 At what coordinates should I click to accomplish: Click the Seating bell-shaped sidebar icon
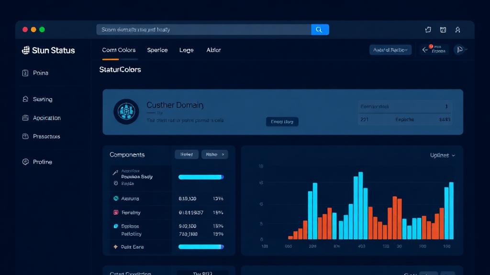pyautogui.click(x=25, y=99)
